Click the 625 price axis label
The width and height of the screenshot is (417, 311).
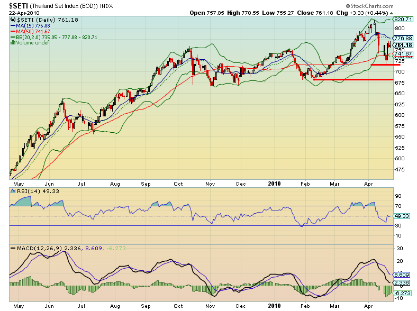[400, 105]
